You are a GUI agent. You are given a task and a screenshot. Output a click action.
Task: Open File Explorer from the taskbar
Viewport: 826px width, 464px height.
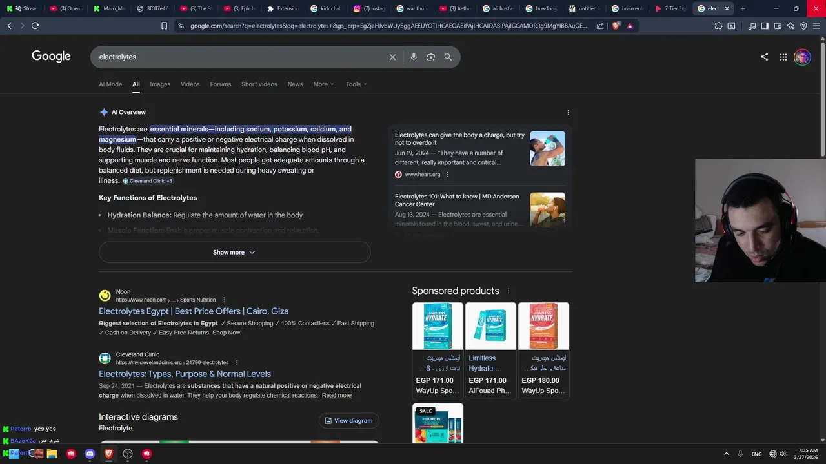52,454
